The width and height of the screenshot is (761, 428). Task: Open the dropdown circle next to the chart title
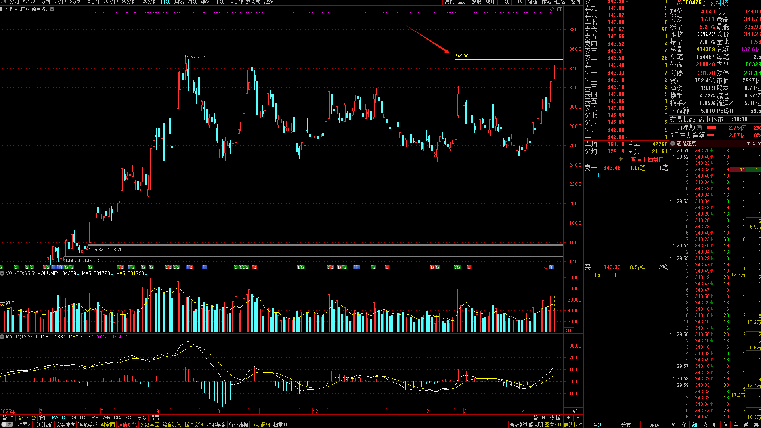point(52,9)
